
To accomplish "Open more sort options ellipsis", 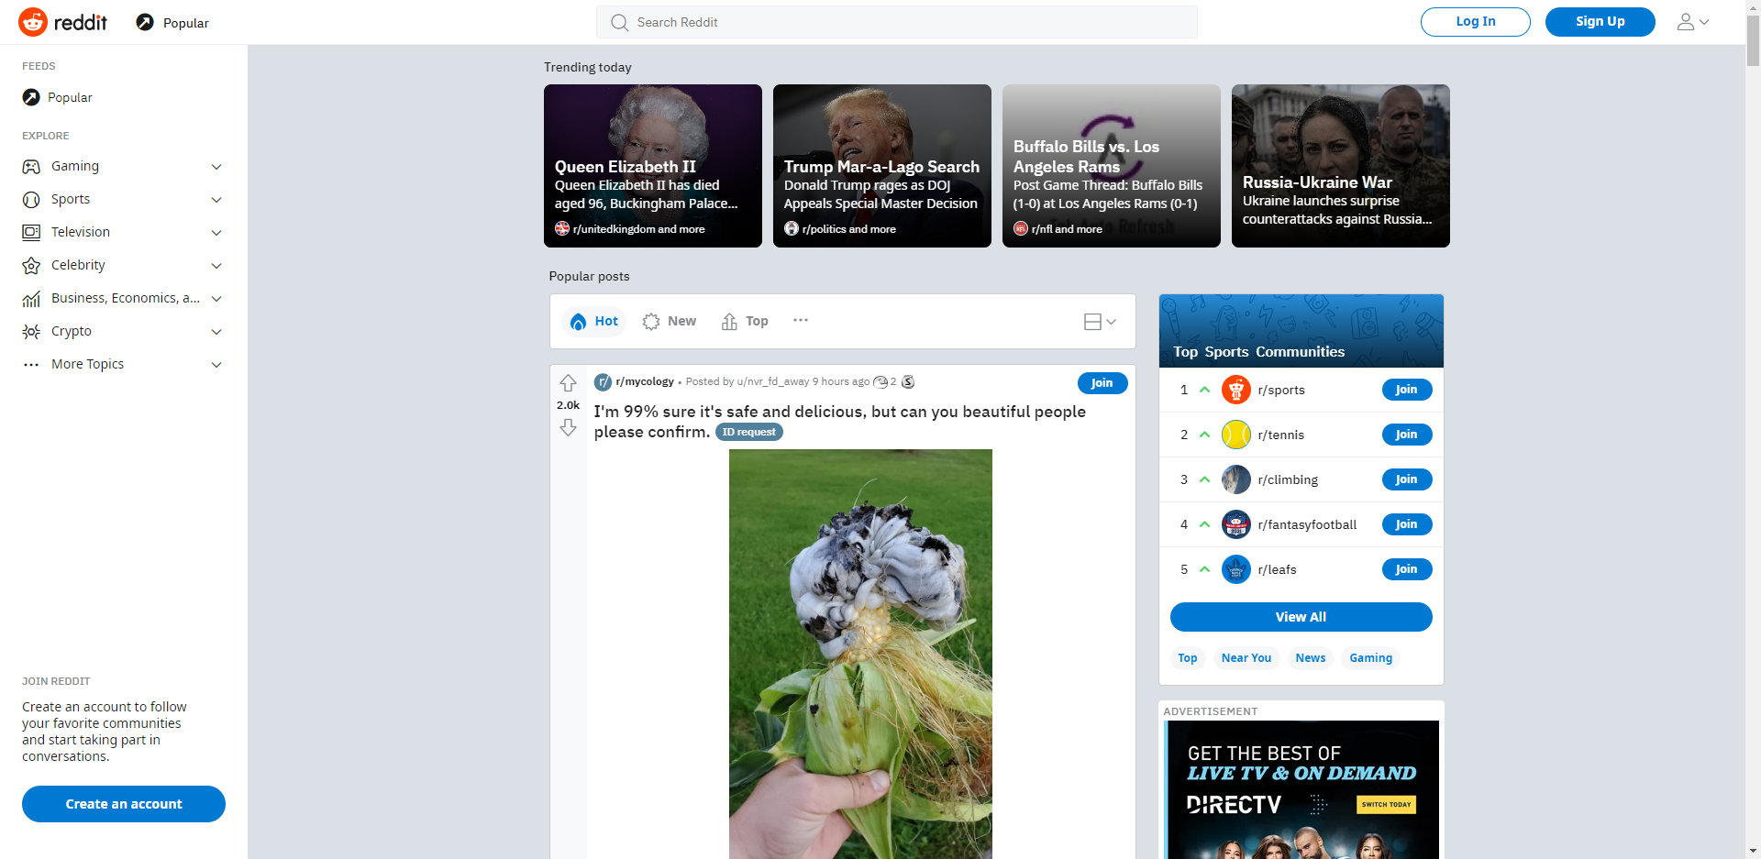I will point(801,320).
